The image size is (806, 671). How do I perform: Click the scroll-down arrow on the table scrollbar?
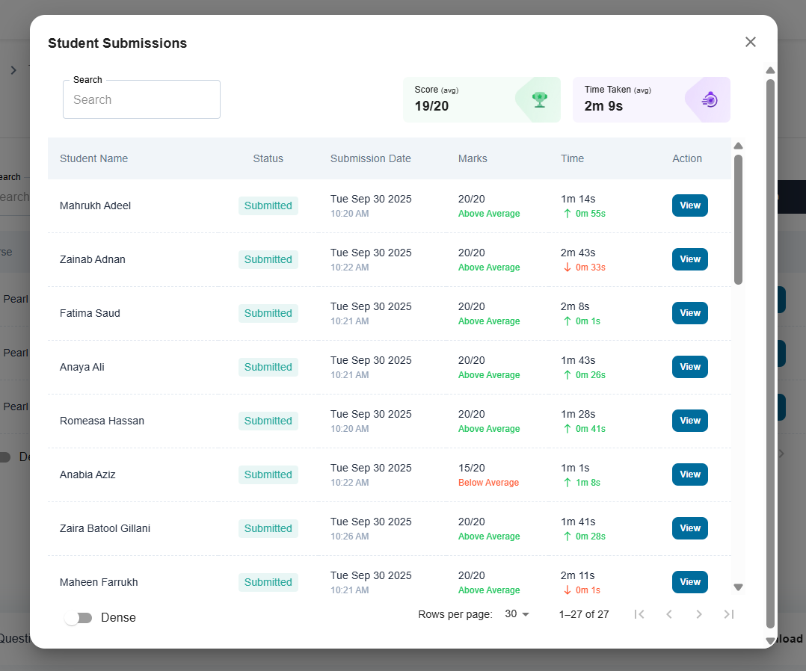point(738,587)
